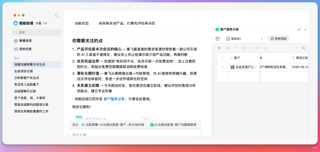Tick the select-all header checkbox
320x152 pixels.
pyautogui.click(x=222, y=58)
